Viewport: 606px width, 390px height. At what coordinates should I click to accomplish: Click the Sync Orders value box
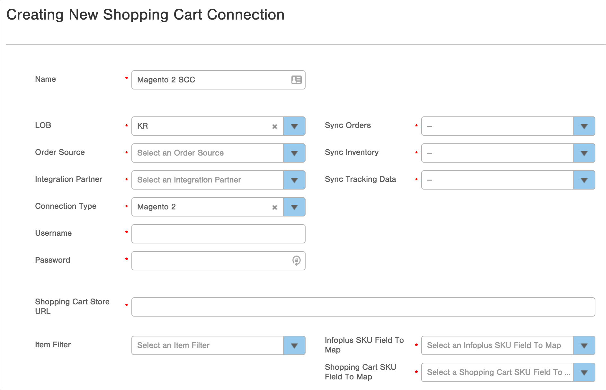[497, 126]
